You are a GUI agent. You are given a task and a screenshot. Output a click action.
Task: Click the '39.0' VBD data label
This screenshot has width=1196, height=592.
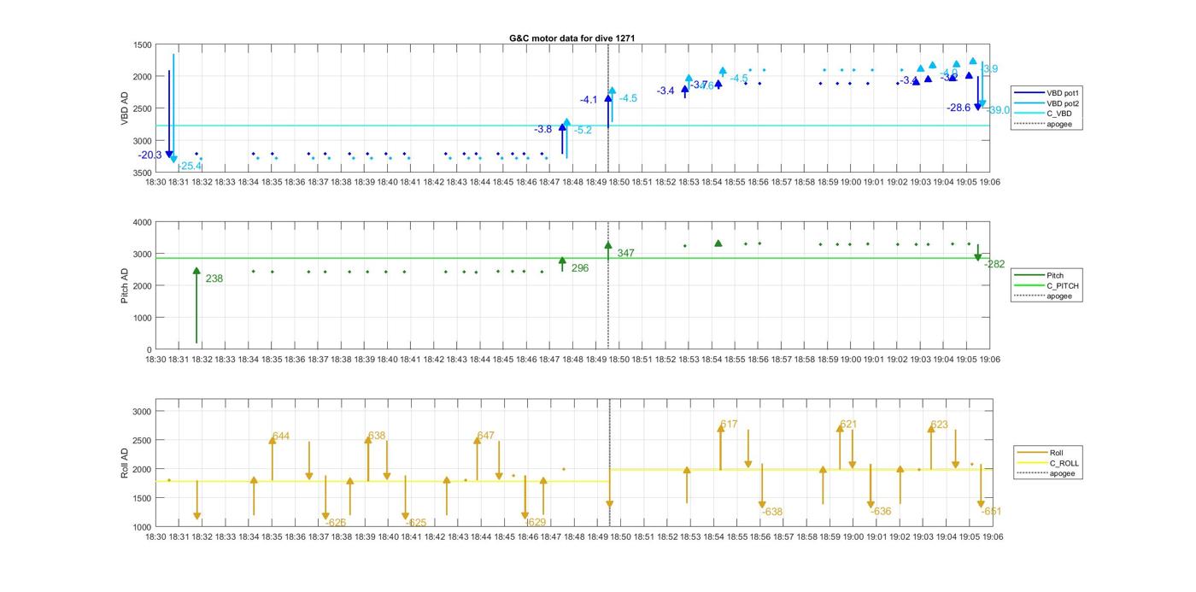[999, 110]
